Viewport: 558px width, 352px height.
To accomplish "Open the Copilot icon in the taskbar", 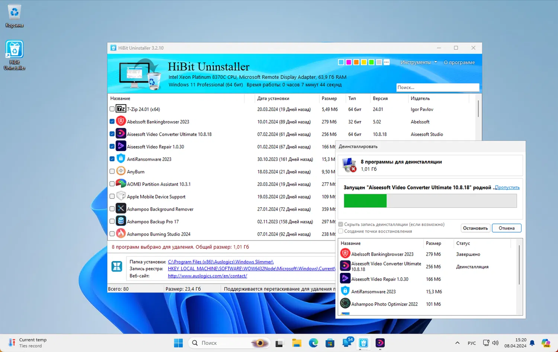I will 546,343.
